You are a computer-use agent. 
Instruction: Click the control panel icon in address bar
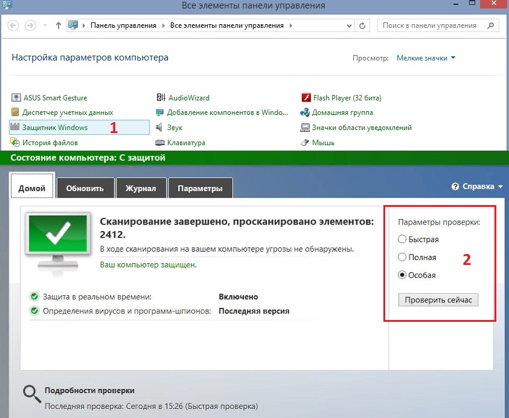74,25
